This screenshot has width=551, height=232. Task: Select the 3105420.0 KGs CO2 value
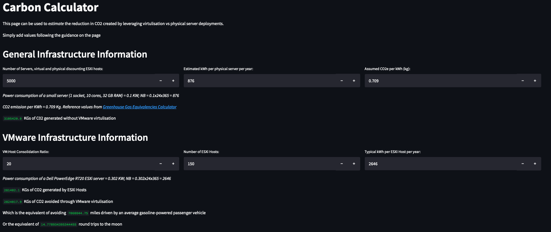[x=13, y=118]
